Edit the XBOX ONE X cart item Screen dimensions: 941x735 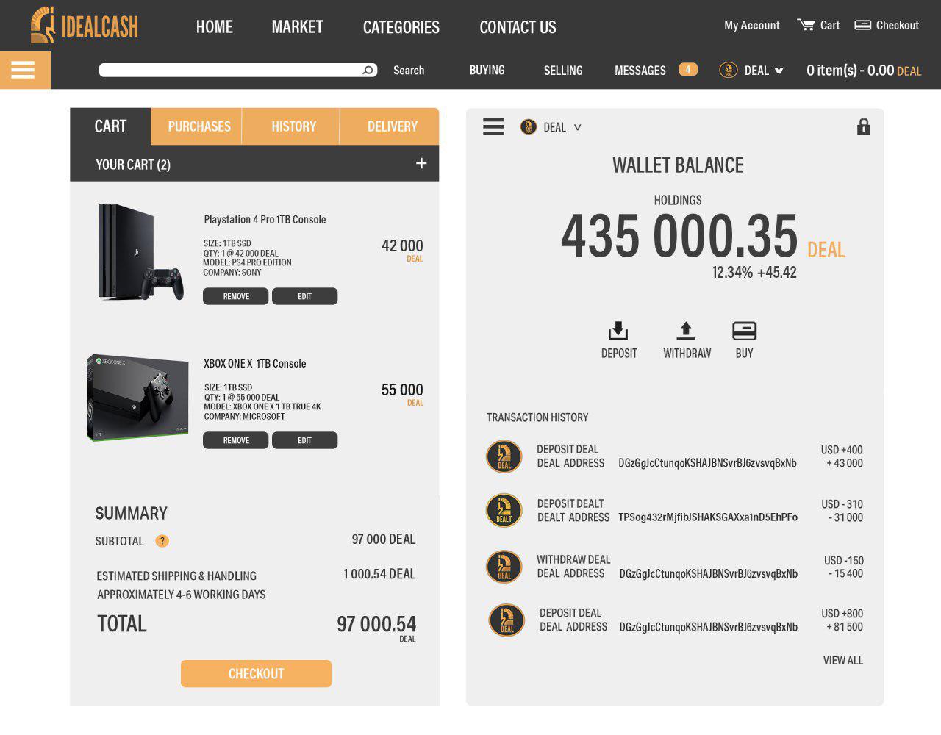coord(304,440)
